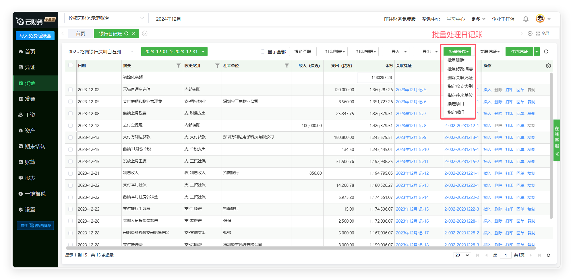Click the 生成凭证 button
The image size is (573, 280).
coord(519,52)
